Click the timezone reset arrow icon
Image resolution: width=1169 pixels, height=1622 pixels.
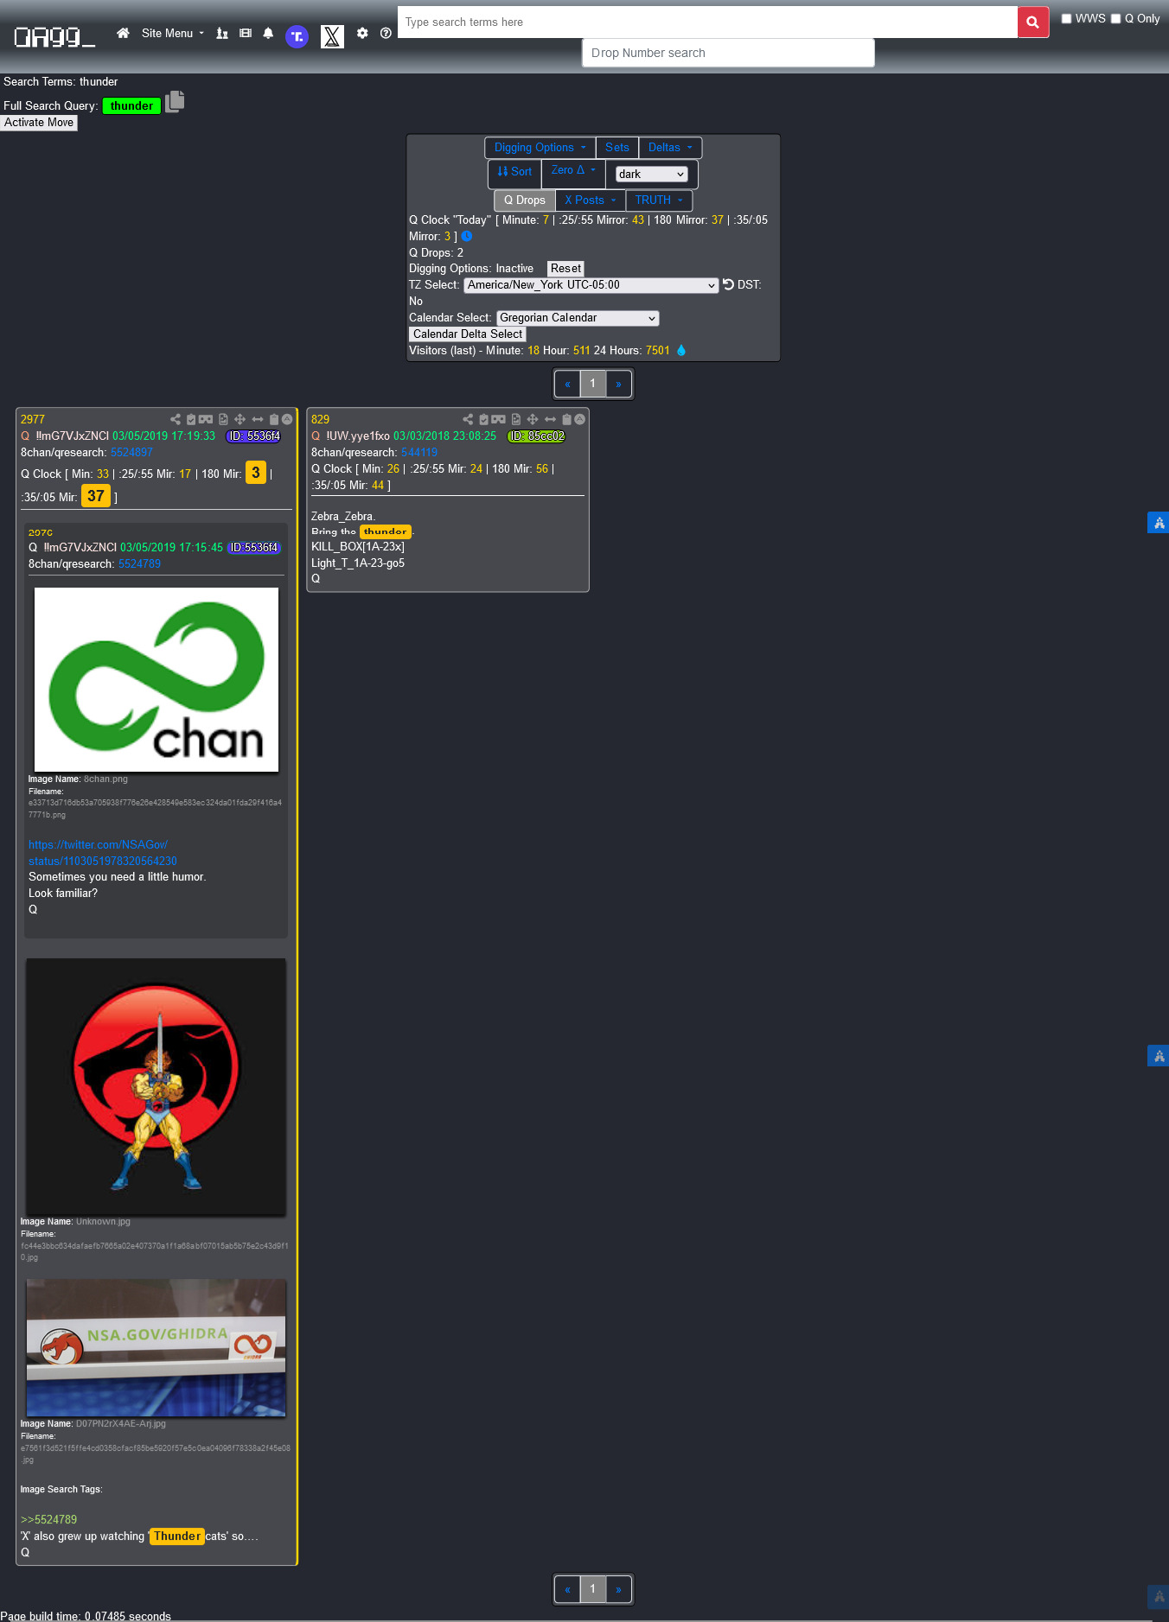point(728,284)
